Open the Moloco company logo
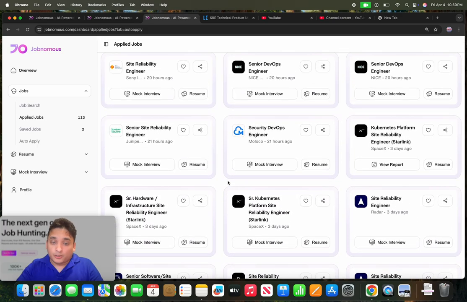This screenshot has width=467, height=302. click(238, 130)
